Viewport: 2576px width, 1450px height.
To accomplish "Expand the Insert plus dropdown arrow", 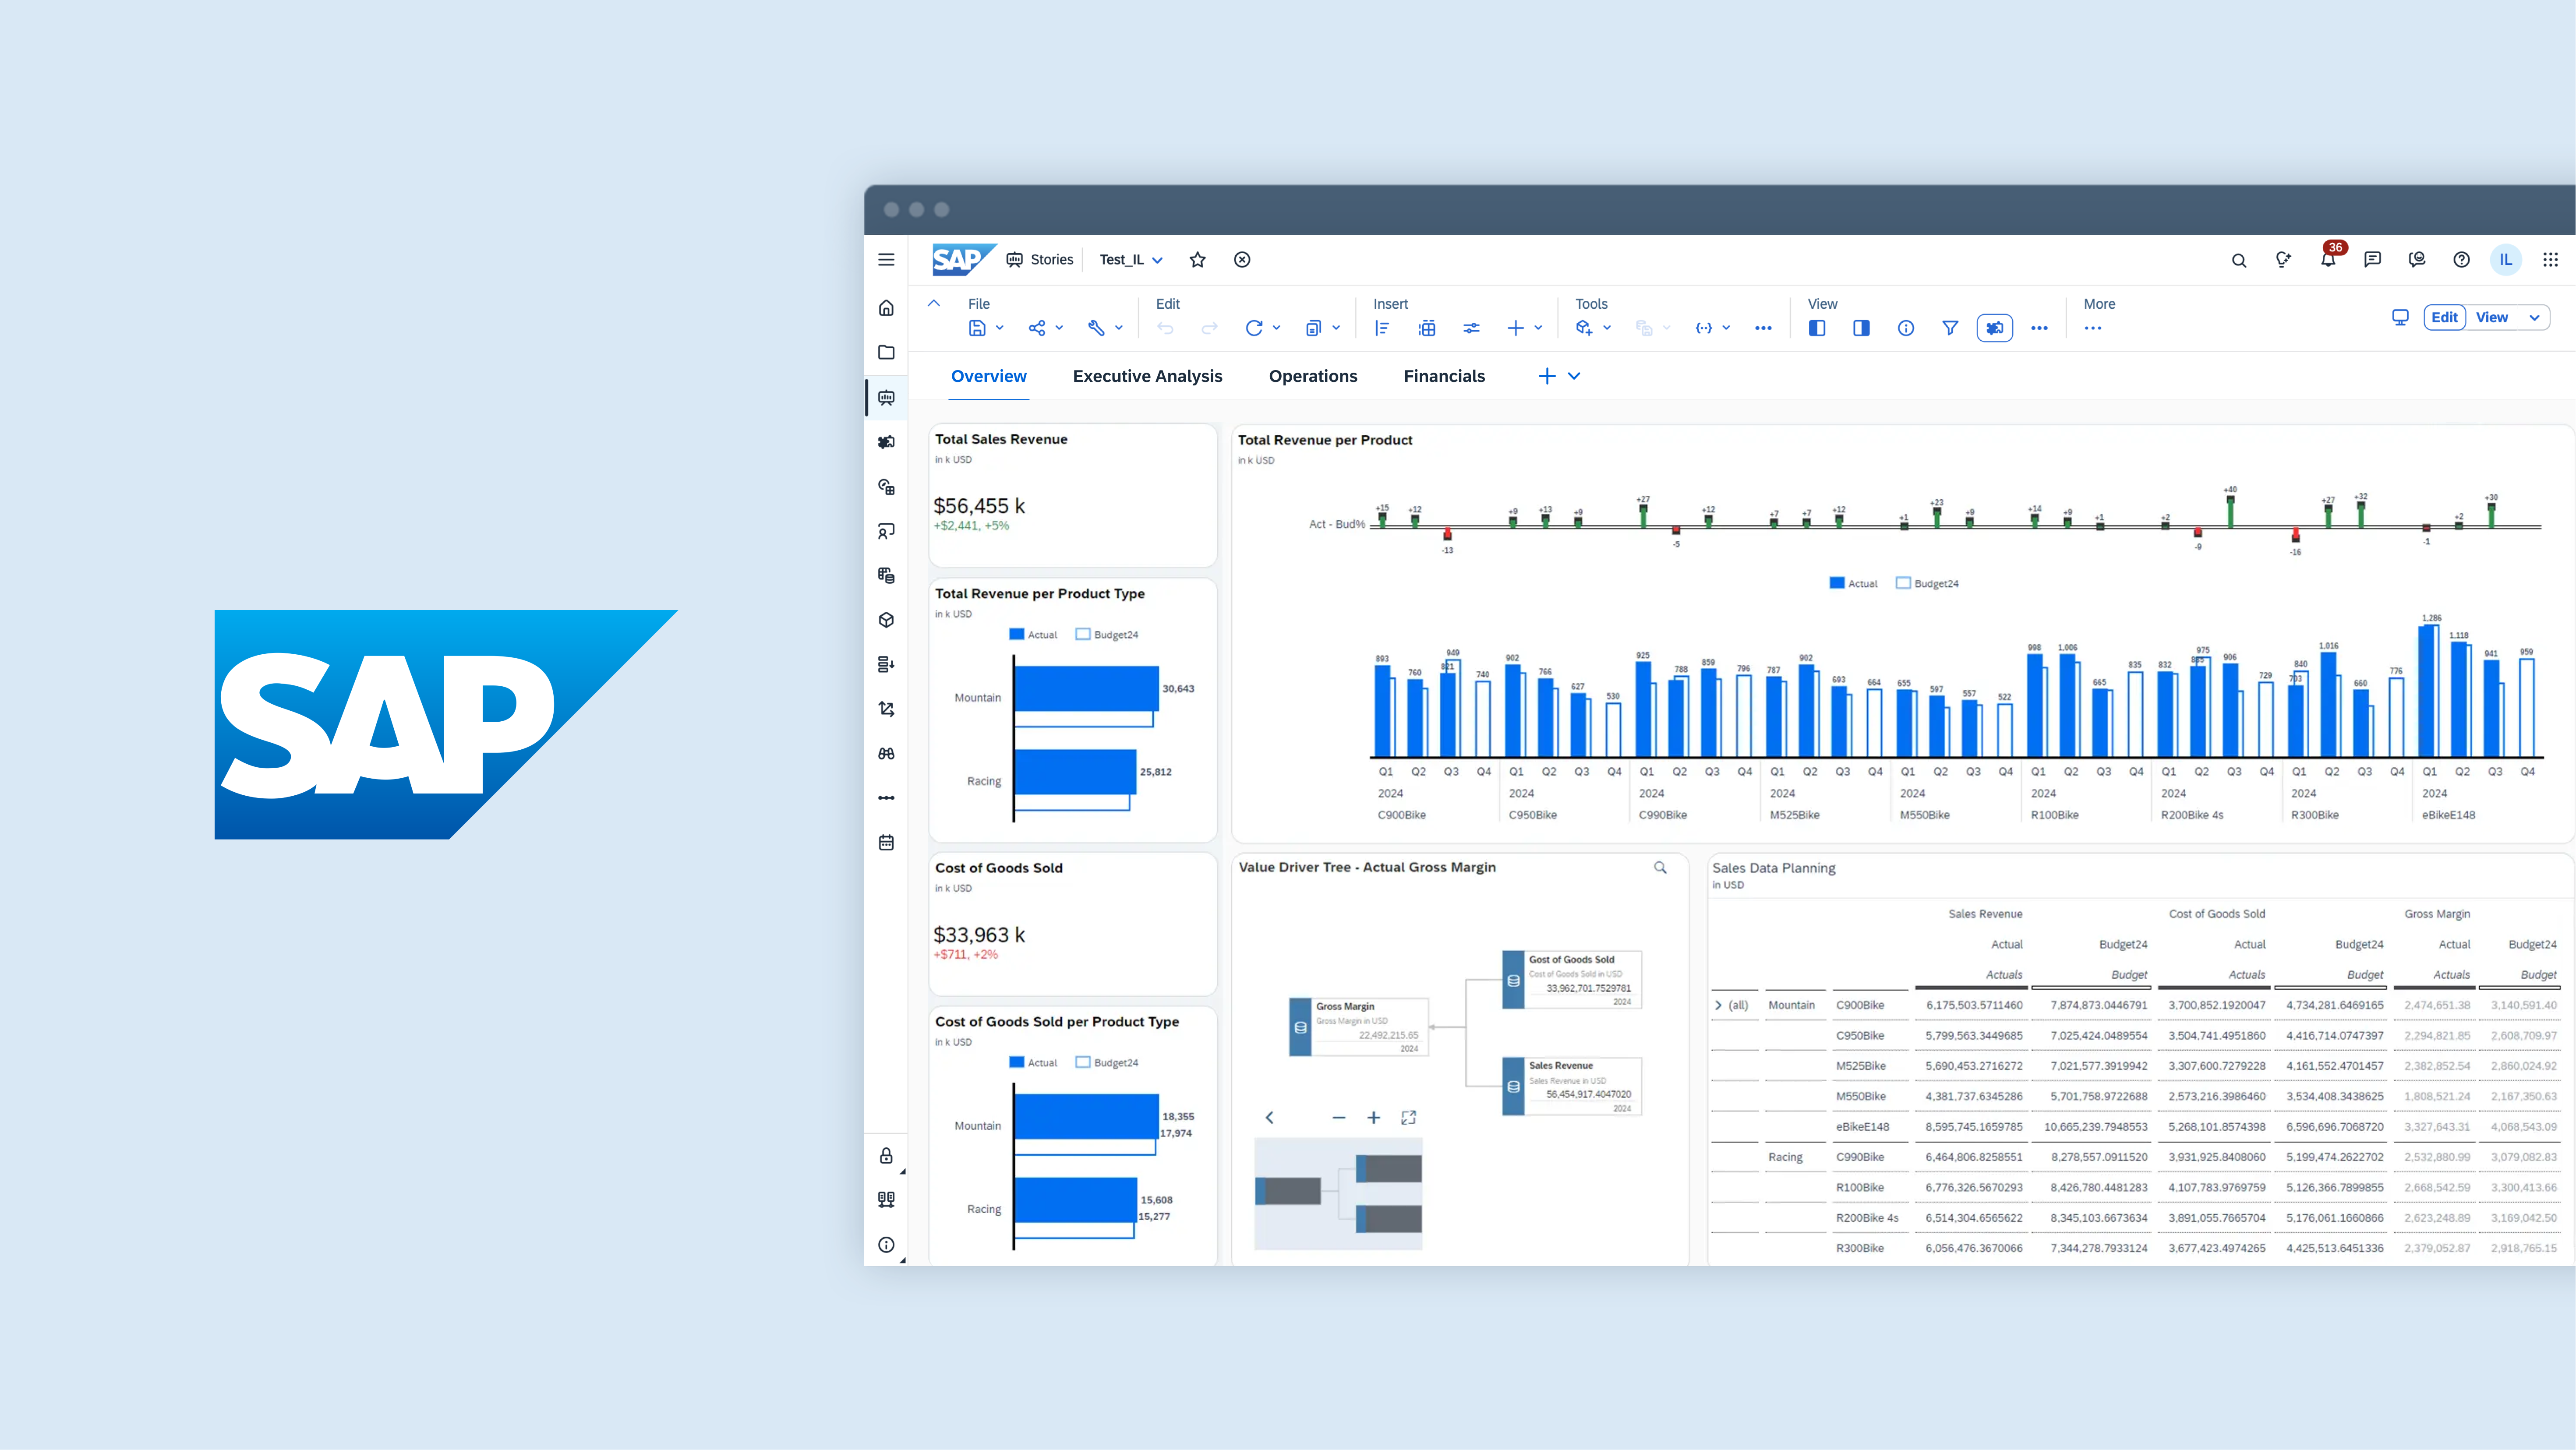I will (1538, 328).
